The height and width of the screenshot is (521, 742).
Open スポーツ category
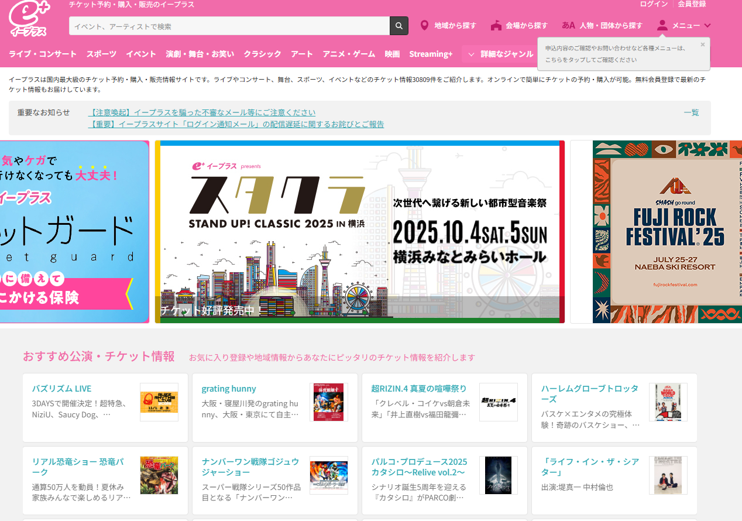click(x=101, y=54)
